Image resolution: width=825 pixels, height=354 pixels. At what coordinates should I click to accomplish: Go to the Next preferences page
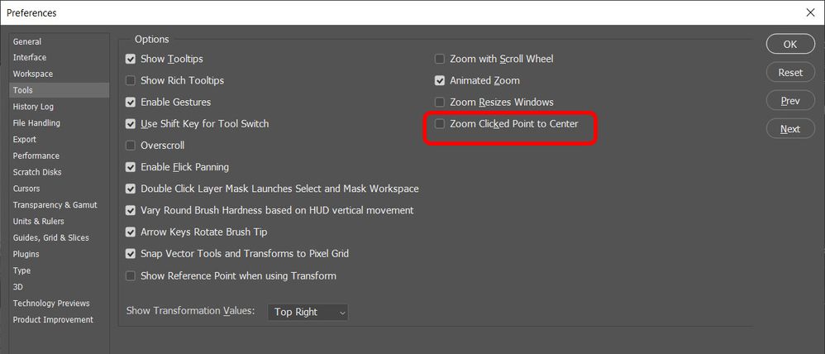coord(790,128)
